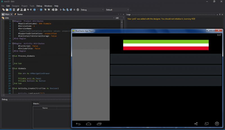Click the BlueStacks circled X exit icon
The width and height of the screenshot is (225, 130).
(x=217, y=124)
